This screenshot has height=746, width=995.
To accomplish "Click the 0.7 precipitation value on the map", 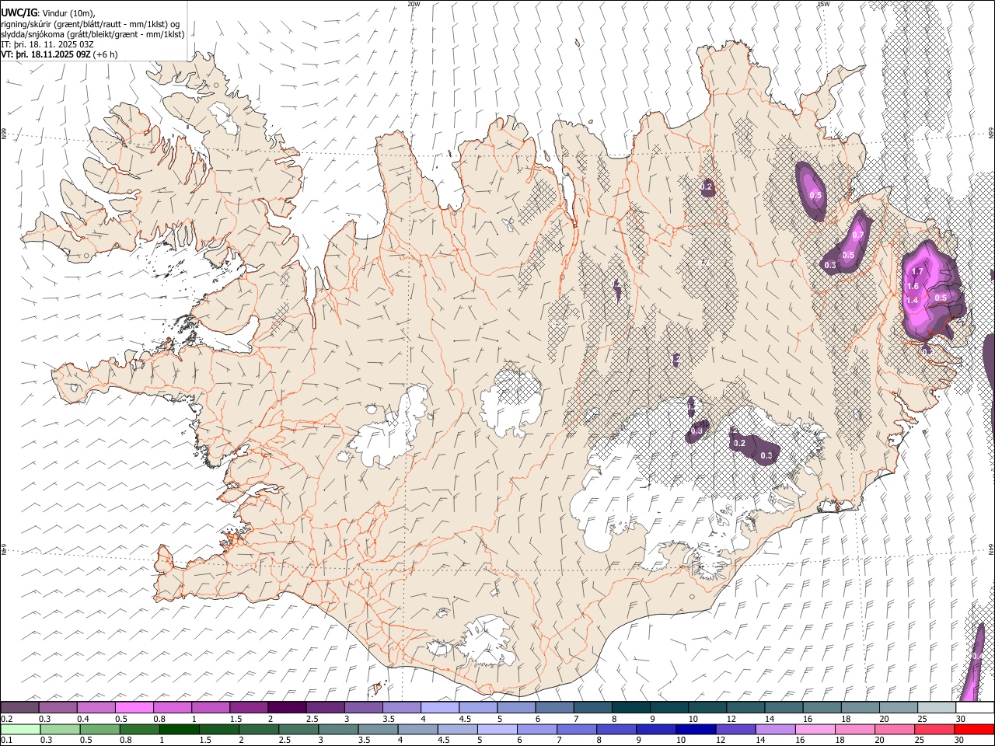I will point(858,235).
